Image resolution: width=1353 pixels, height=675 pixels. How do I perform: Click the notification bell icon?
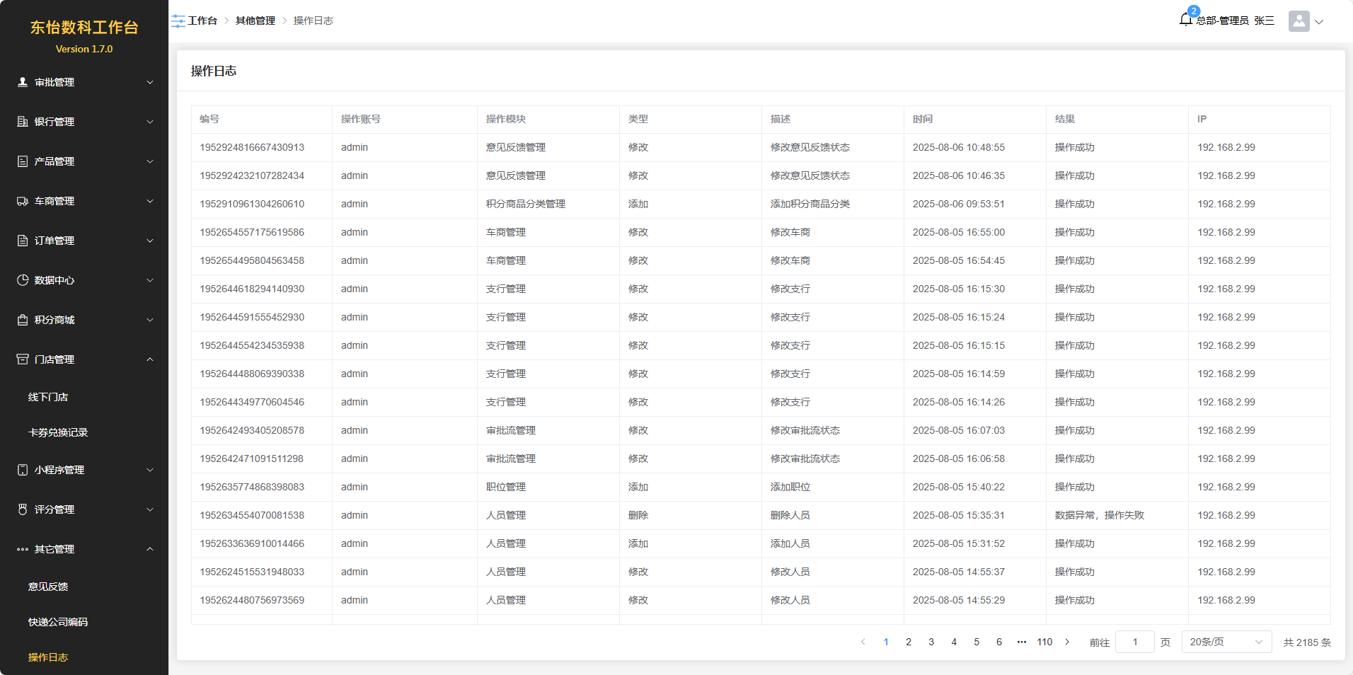coord(1185,20)
